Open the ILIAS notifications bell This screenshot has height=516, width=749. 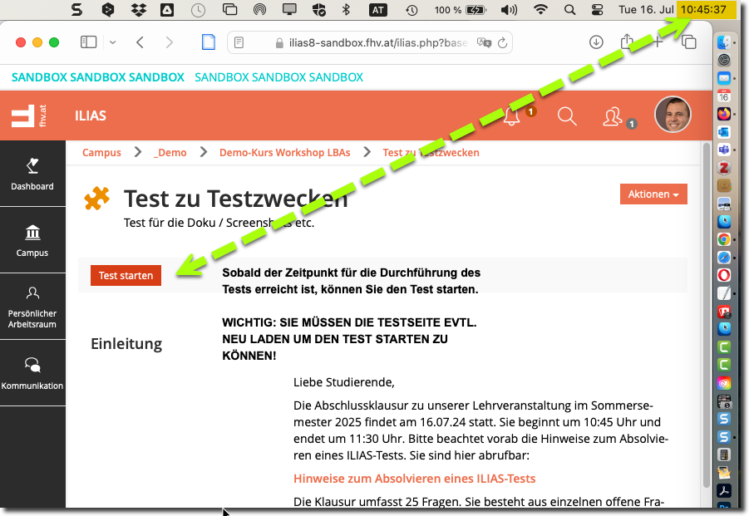point(511,116)
